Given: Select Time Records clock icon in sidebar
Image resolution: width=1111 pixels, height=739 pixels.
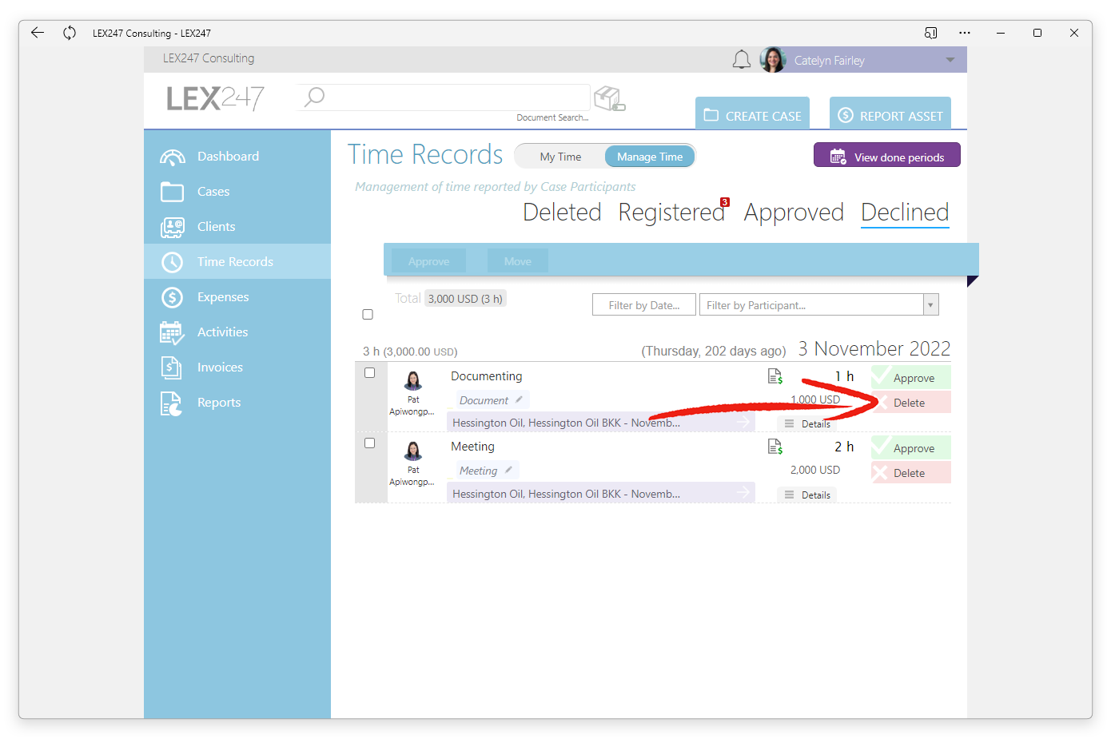Looking at the screenshot, I should [172, 262].
